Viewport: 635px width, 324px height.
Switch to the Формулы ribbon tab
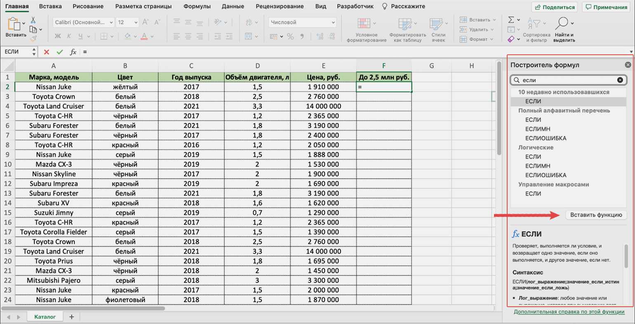tap(197, 6)
